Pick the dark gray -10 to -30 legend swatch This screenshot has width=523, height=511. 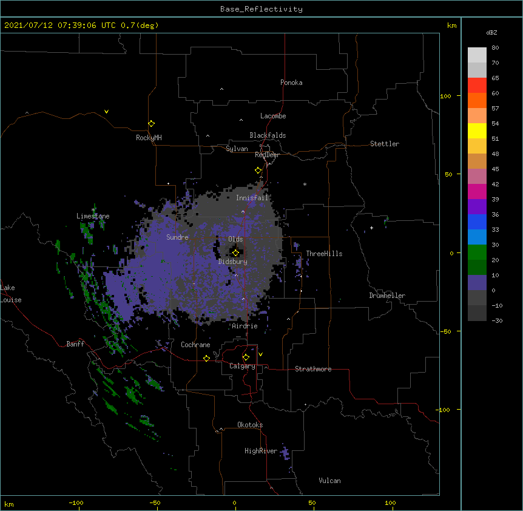pyautogui.click(x=477, y=313)
